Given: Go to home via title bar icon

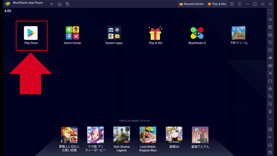Looking at the screenshot, I should pyautogui.click(x=60, y=4).
